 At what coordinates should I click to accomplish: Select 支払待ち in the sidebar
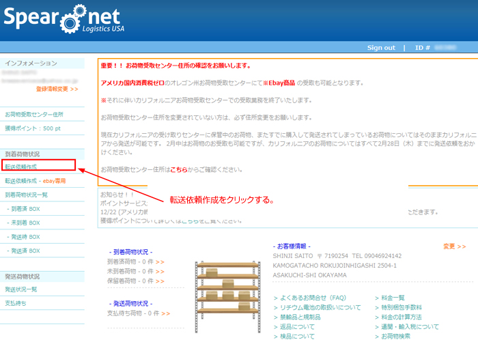point(18,302)
